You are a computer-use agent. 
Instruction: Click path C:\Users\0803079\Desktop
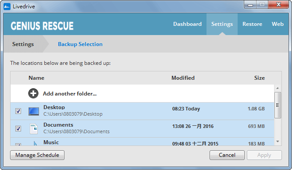[x=73, y=114]
